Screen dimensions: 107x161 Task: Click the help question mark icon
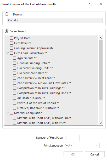coord(89,4)
